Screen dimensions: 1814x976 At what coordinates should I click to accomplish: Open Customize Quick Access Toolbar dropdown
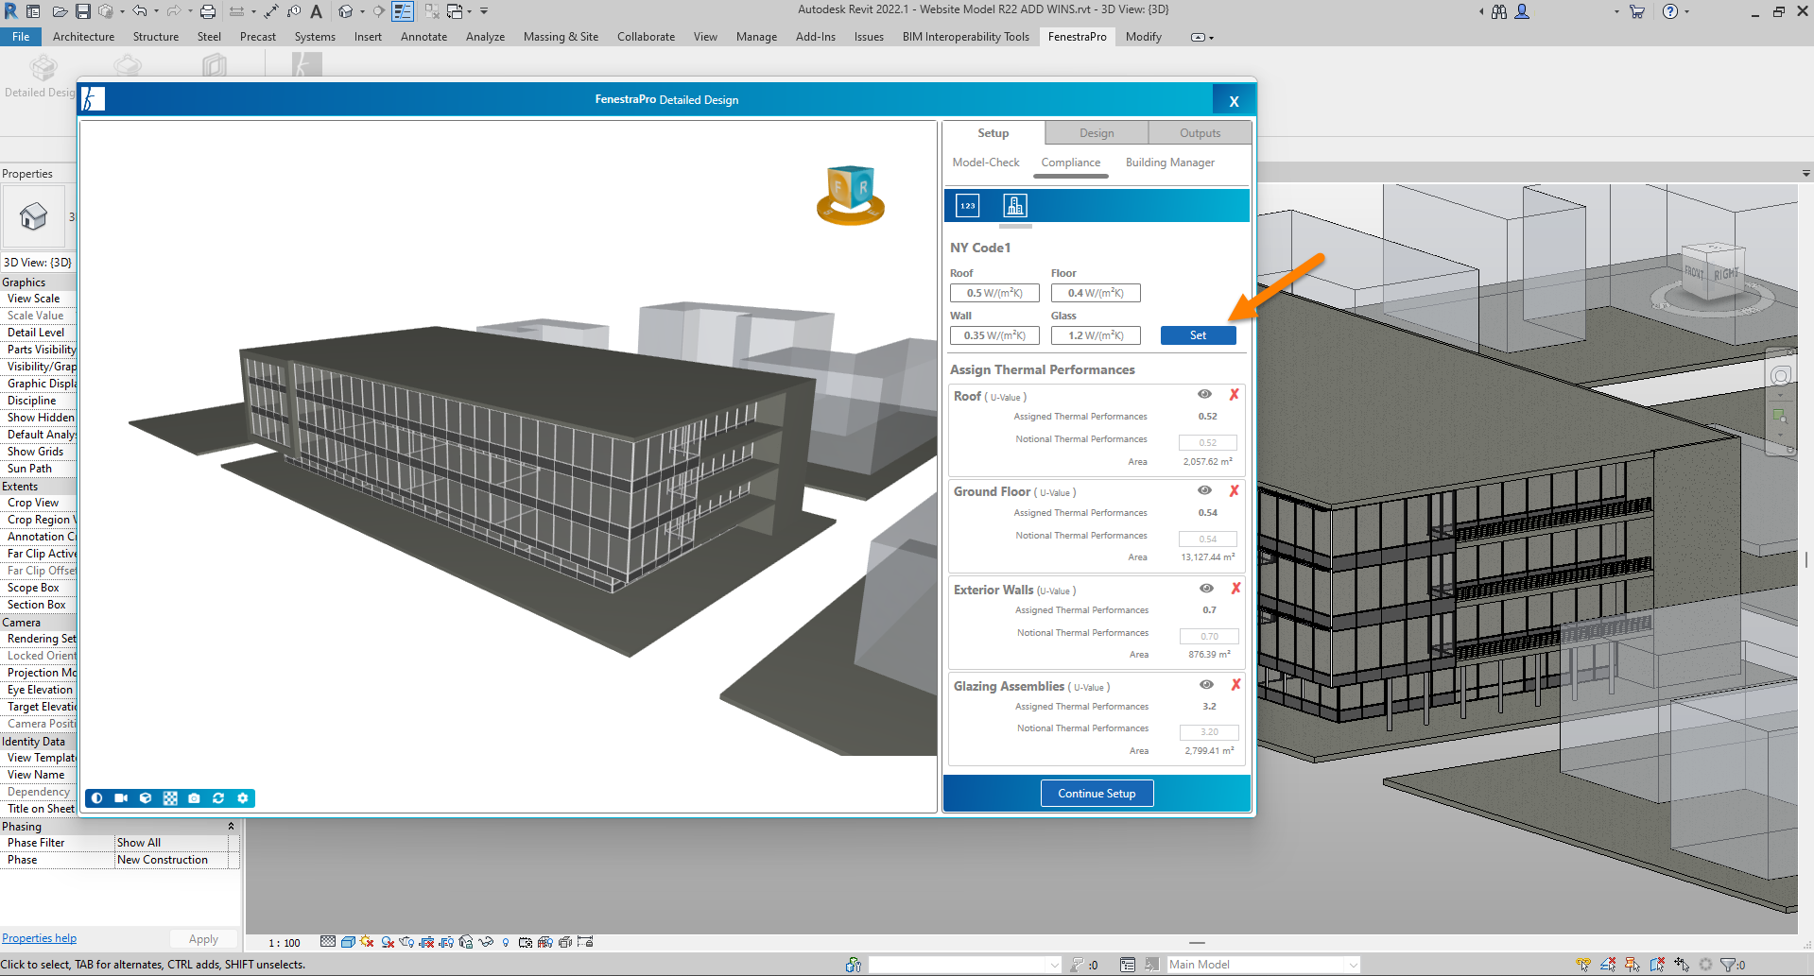click(484, 11)
